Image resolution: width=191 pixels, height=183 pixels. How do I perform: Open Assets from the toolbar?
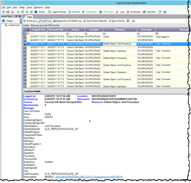(x=40, y=12)
